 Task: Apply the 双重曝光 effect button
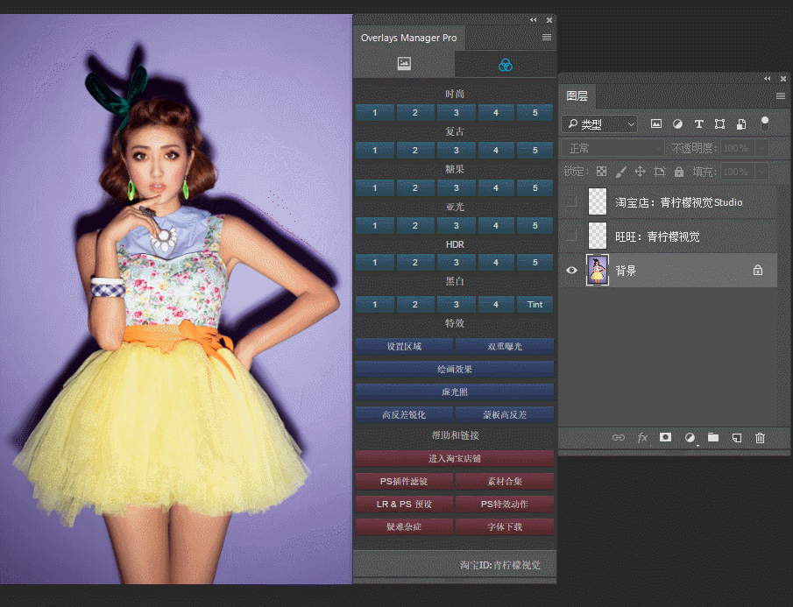(504, 347)
